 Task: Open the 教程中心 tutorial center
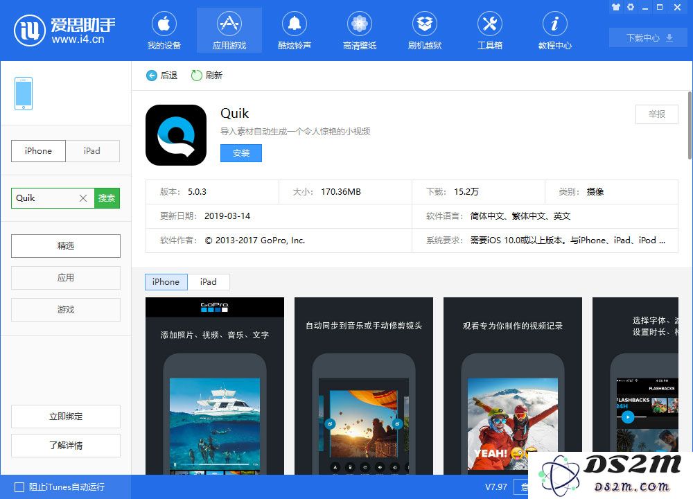pos(554,30)
